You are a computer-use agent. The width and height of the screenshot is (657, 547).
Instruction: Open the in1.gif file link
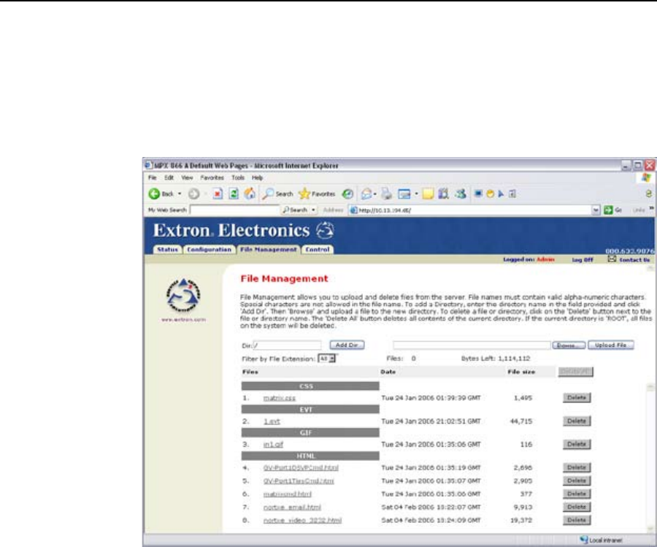[273, 444]
